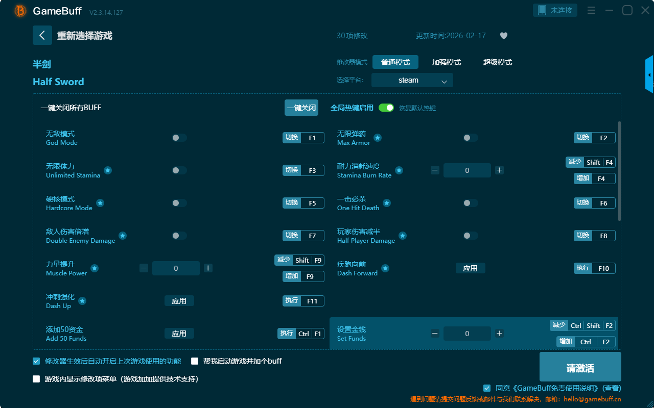654x408 pixels.
Task: Click star icon beside One Hit Death
Action: click(x=387, y=203)
